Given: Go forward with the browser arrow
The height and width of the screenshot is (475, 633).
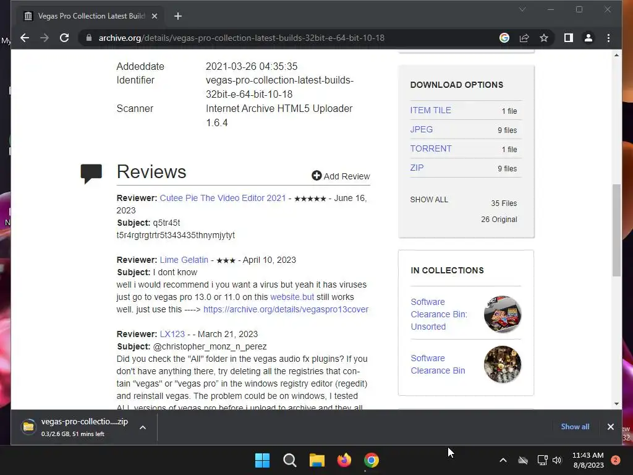Looking at the screenshot, I should pos(45,38).
